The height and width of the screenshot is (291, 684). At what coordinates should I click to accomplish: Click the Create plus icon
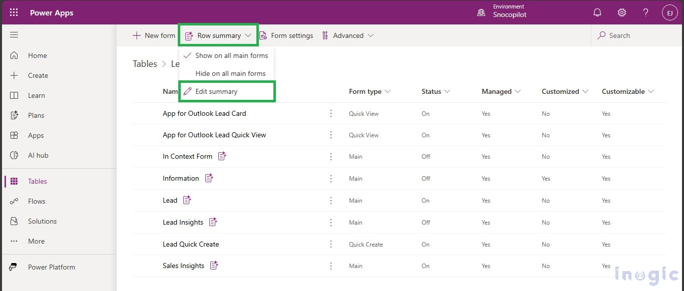click(x=14, y=75)
